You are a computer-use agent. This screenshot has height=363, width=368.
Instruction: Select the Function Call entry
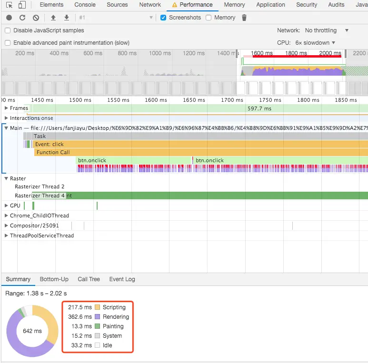[x=201, y=152]
